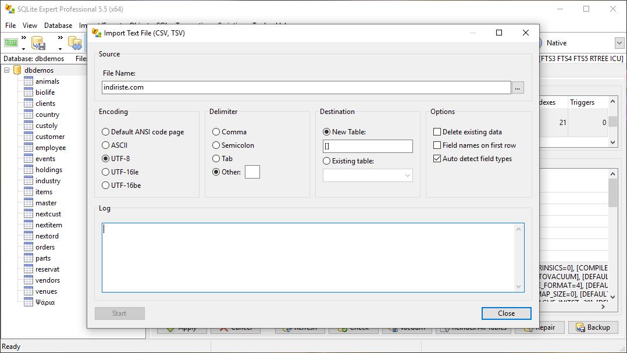Open the Native dropdown in main window
This screenshot has height=353, width=627.
tap(619, 43)
